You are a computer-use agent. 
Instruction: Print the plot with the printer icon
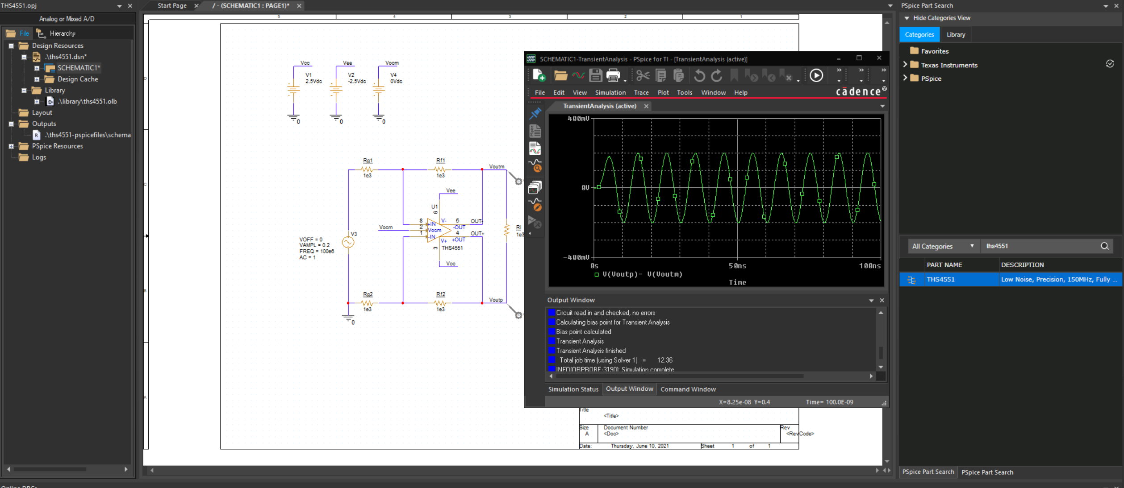click(613, 75)
